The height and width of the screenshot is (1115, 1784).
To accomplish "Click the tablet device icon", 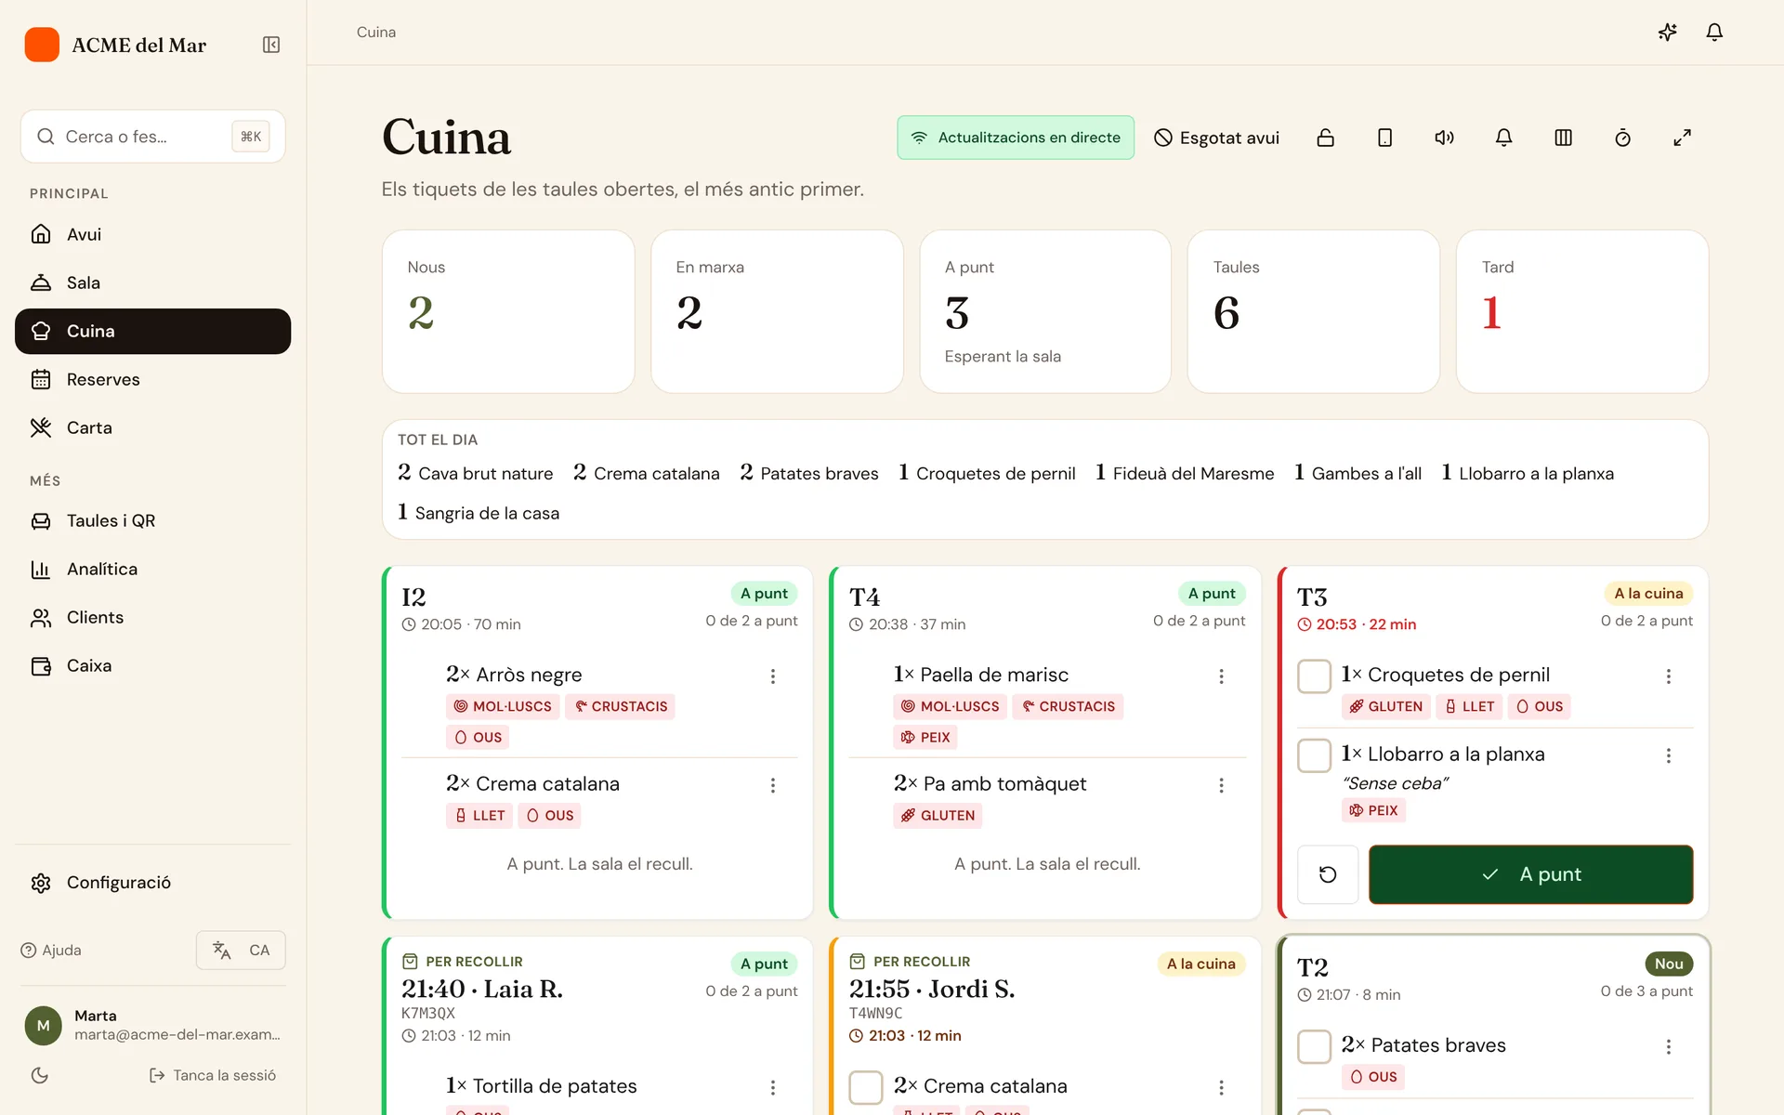I will click(x=1384, y=138).
